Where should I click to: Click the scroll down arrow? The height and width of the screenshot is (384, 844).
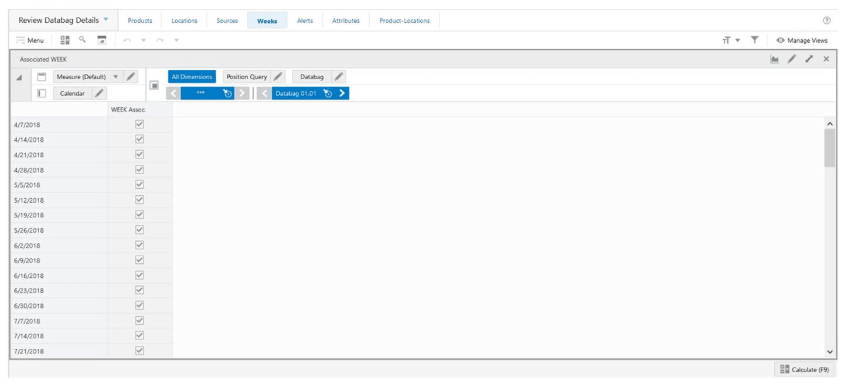pos(829,351)
